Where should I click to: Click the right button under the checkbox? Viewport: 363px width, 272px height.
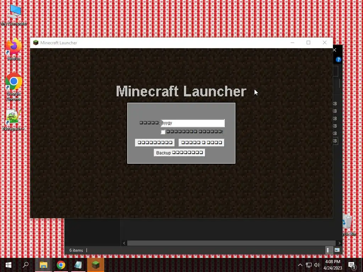point(201,142)
